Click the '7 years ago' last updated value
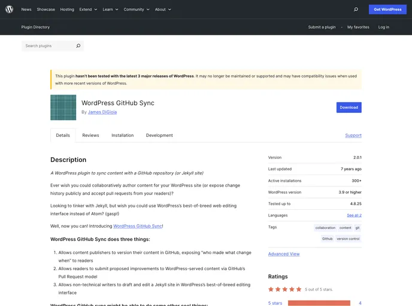 tap(351, 169)
